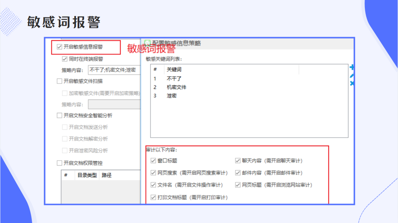This screenshot has width=398, height=223.
Task: Click the 策略内容 field with 不干了;机密文件;泄密
Action: [x=114, y=70]
